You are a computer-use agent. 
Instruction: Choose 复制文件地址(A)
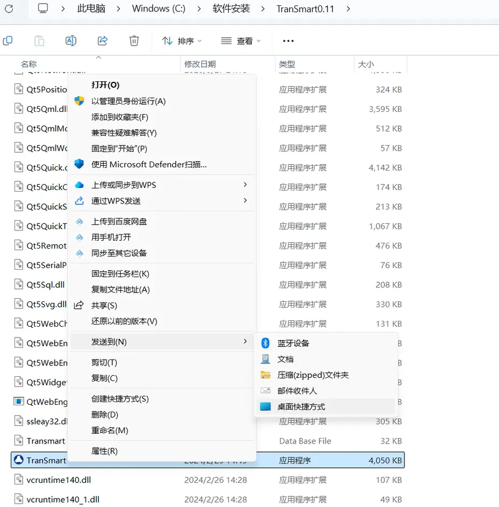point(162,290)
